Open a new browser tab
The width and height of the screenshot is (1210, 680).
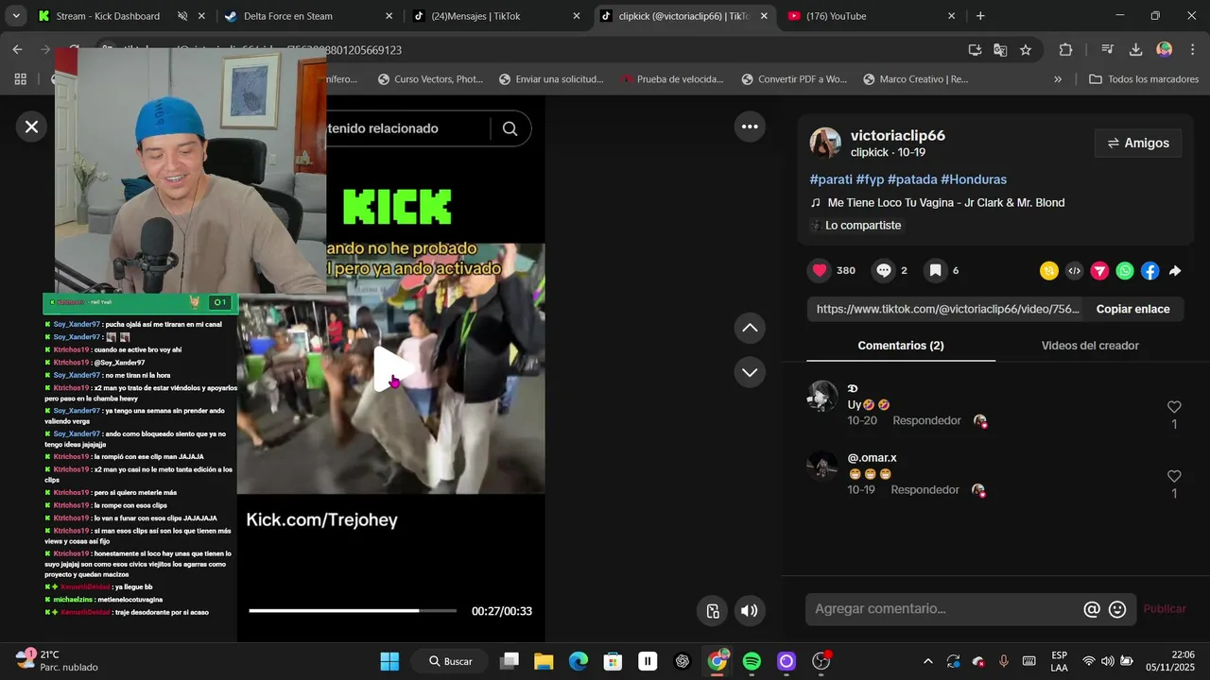tap(980, 16)
